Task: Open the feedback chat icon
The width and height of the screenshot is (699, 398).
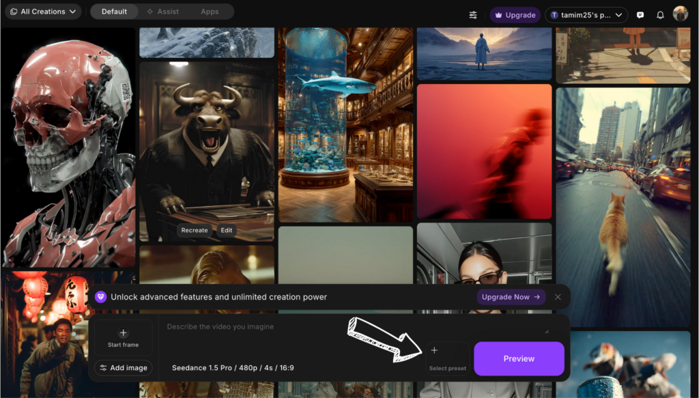Action: (x=639, y=14)
